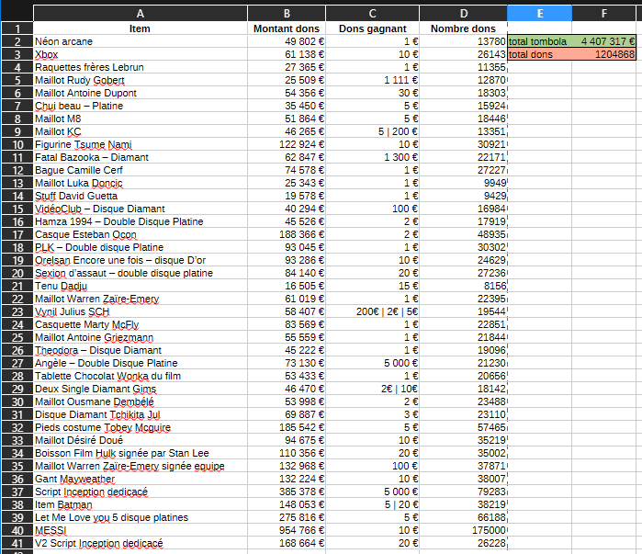Click 'Theodora – Disque Diamant' cell

tap(140, 350)
